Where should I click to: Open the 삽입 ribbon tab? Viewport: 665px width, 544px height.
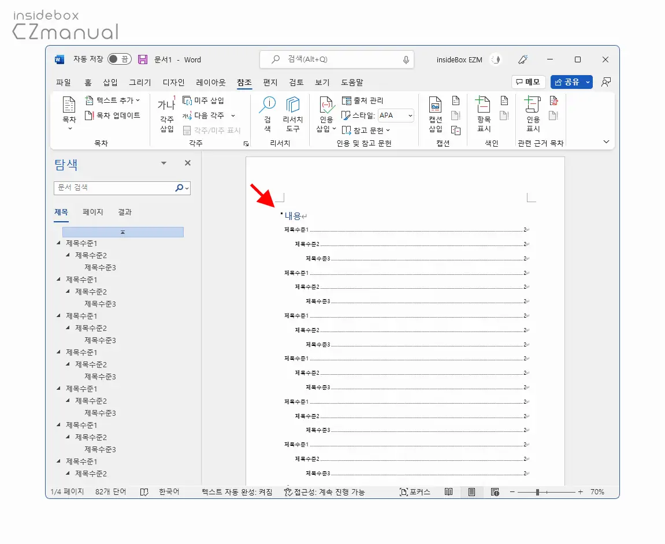[x=110, y=82]
